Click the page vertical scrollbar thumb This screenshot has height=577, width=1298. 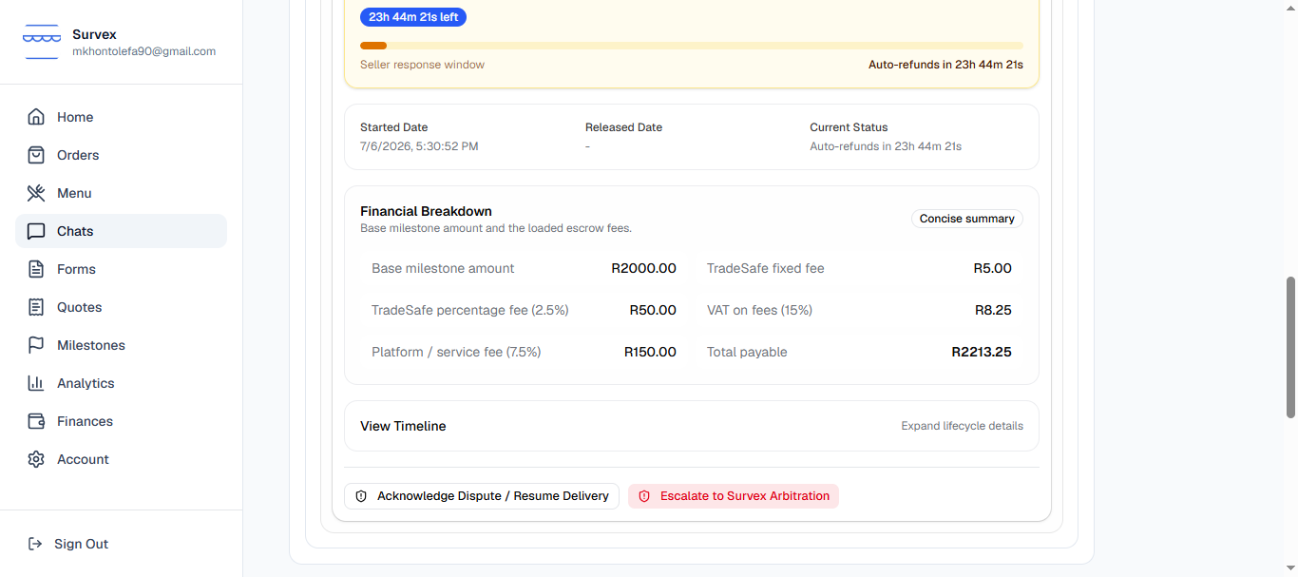pos(1290,347)
